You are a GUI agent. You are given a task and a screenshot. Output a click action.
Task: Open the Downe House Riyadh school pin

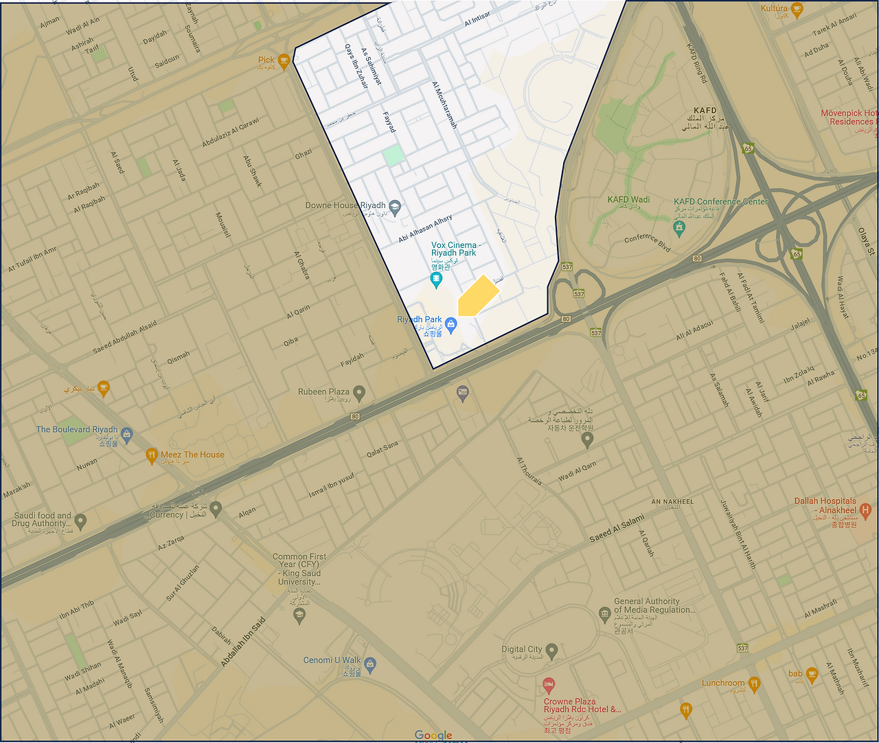[x=395, y=207]
